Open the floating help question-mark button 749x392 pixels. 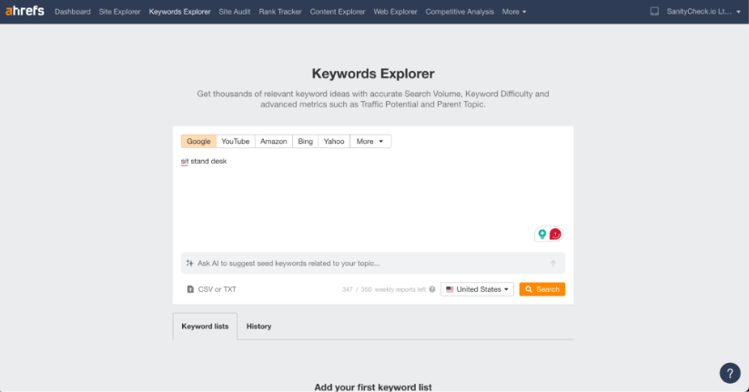pyautogui.click(x=730, y=373)
